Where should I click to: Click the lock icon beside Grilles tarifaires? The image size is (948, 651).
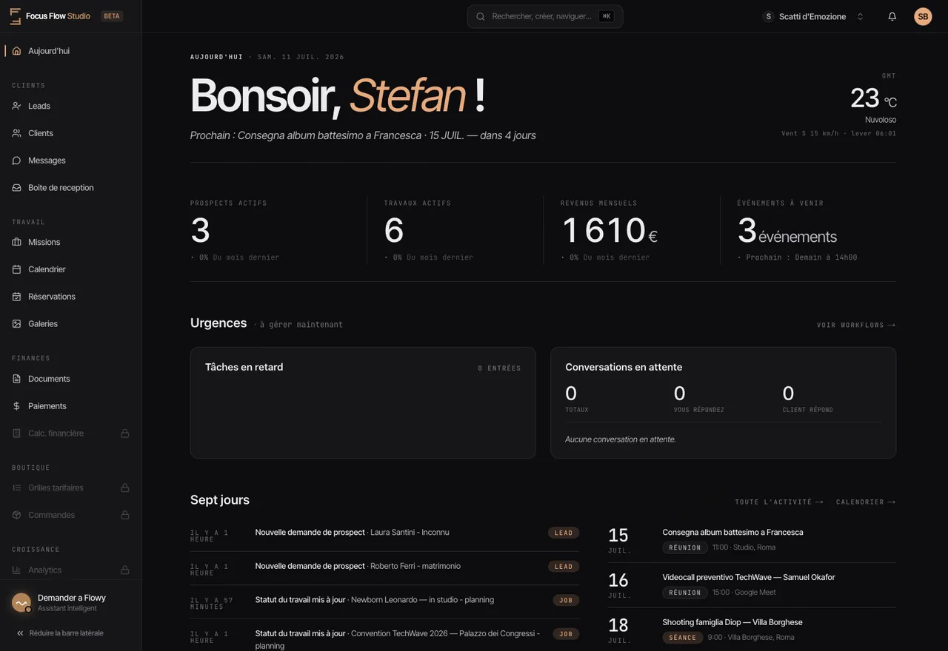pyautogui.click(x=125, y=488)
